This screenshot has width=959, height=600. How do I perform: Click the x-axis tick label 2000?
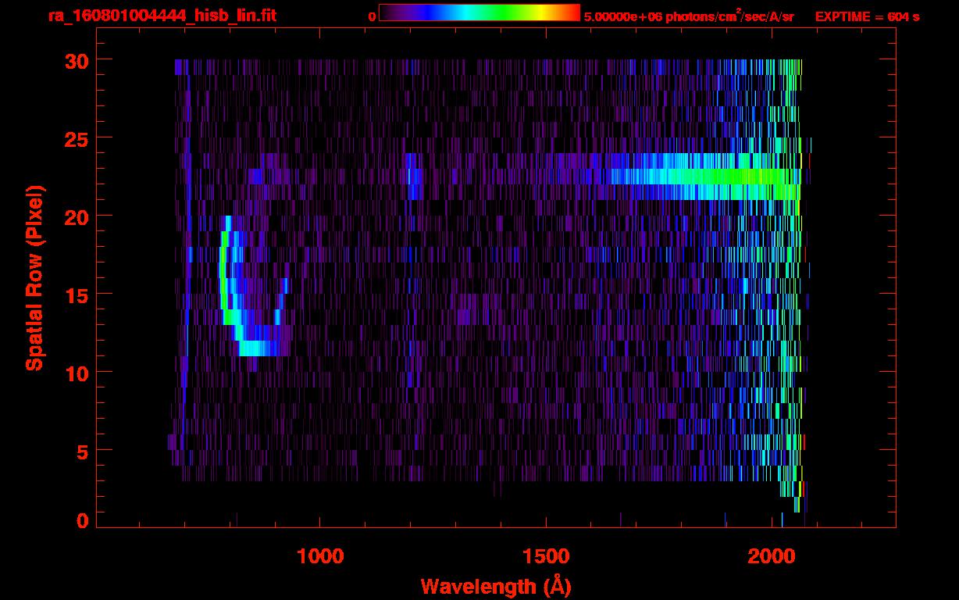(772, 555)
